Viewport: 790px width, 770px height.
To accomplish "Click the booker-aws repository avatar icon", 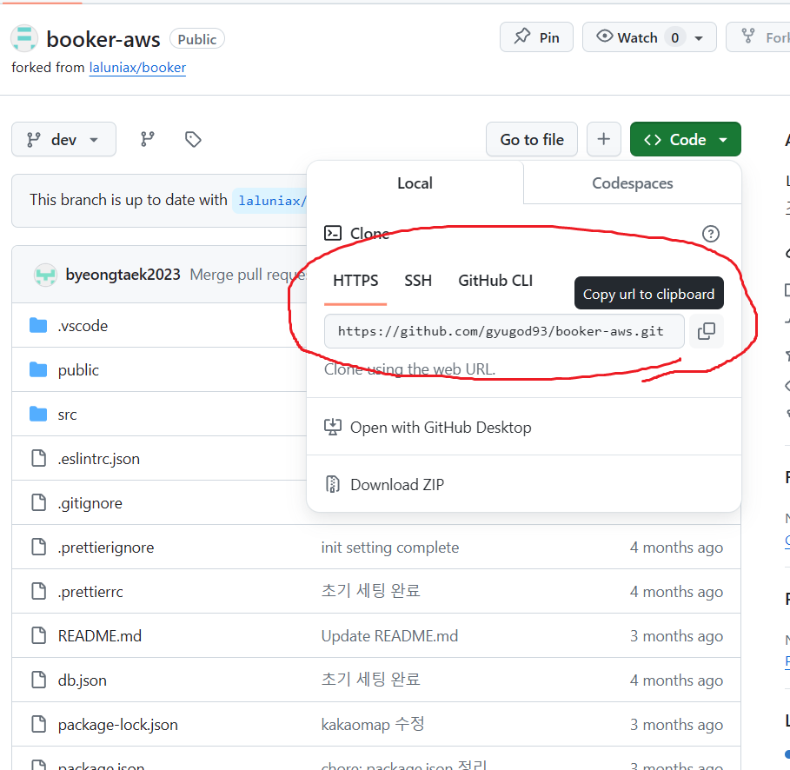I will 24,38.
